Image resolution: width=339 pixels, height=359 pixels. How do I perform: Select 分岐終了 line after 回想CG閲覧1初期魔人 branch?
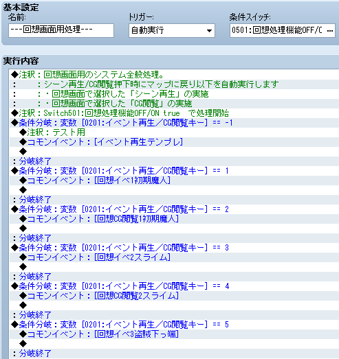pos(175,238)
